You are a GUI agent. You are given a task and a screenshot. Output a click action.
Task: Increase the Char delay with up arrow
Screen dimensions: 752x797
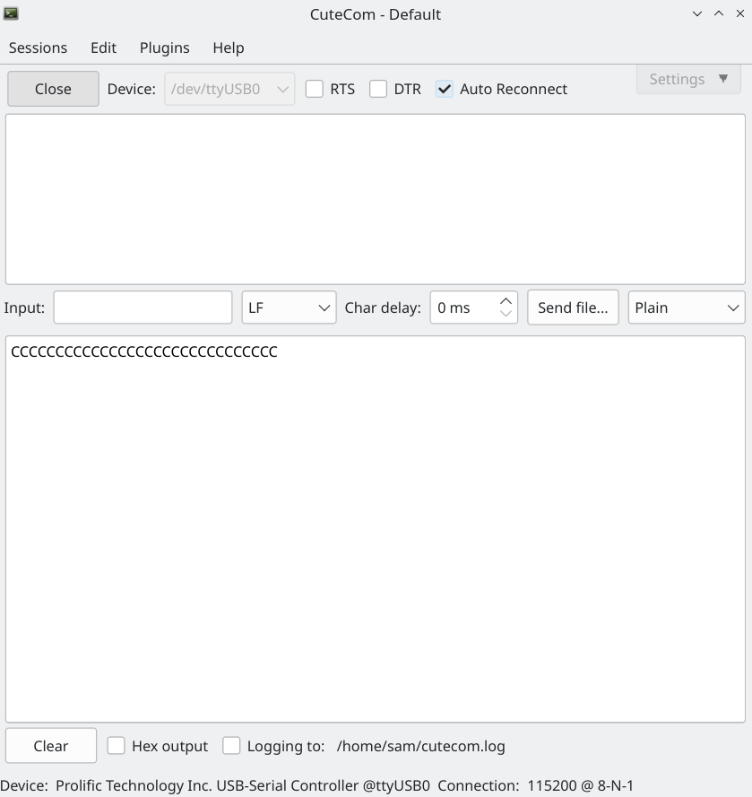506,301
